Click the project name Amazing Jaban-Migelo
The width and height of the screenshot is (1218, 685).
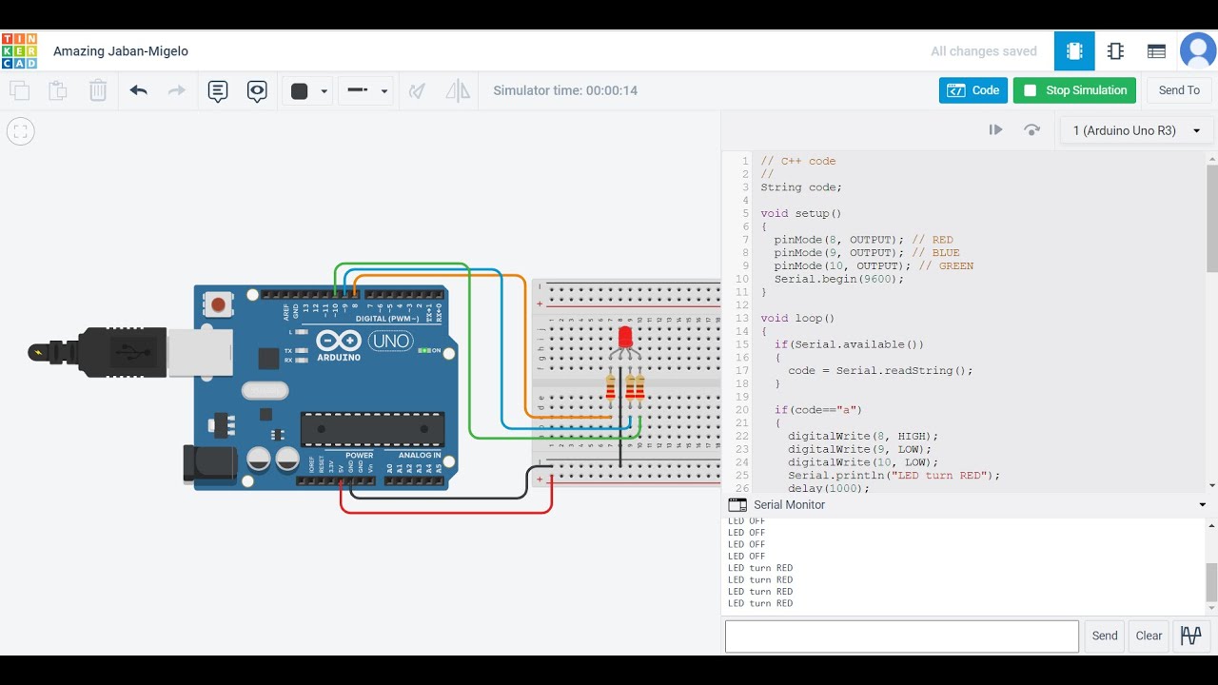coord(121,51)
